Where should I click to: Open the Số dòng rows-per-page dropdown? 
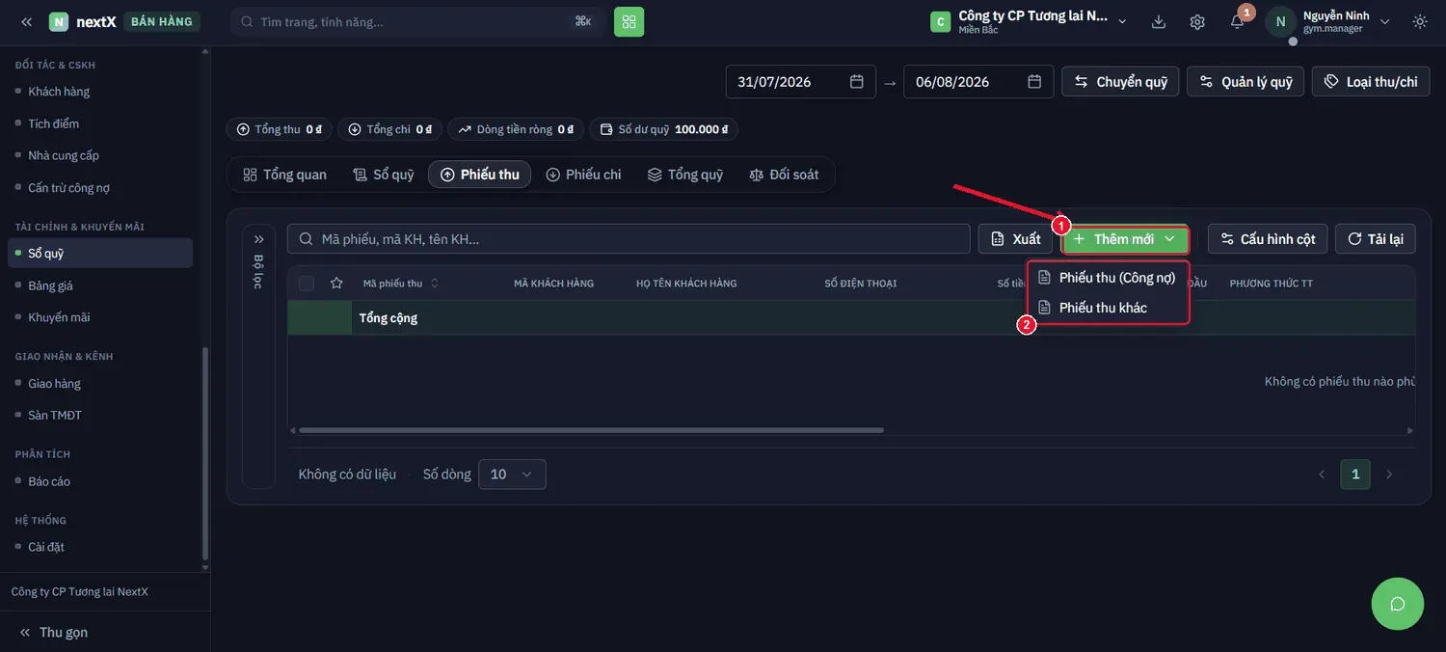tap(512, 475)
